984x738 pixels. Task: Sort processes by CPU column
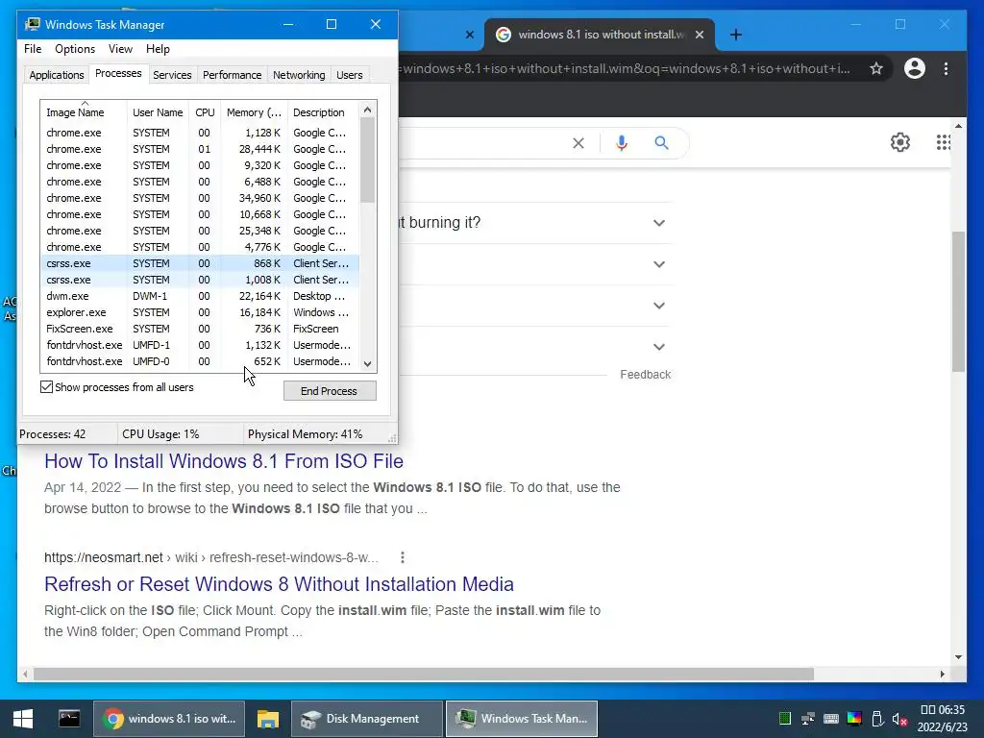pos(205,112)
